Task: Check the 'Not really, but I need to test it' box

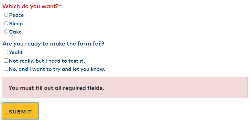Action: click(6, 61)
